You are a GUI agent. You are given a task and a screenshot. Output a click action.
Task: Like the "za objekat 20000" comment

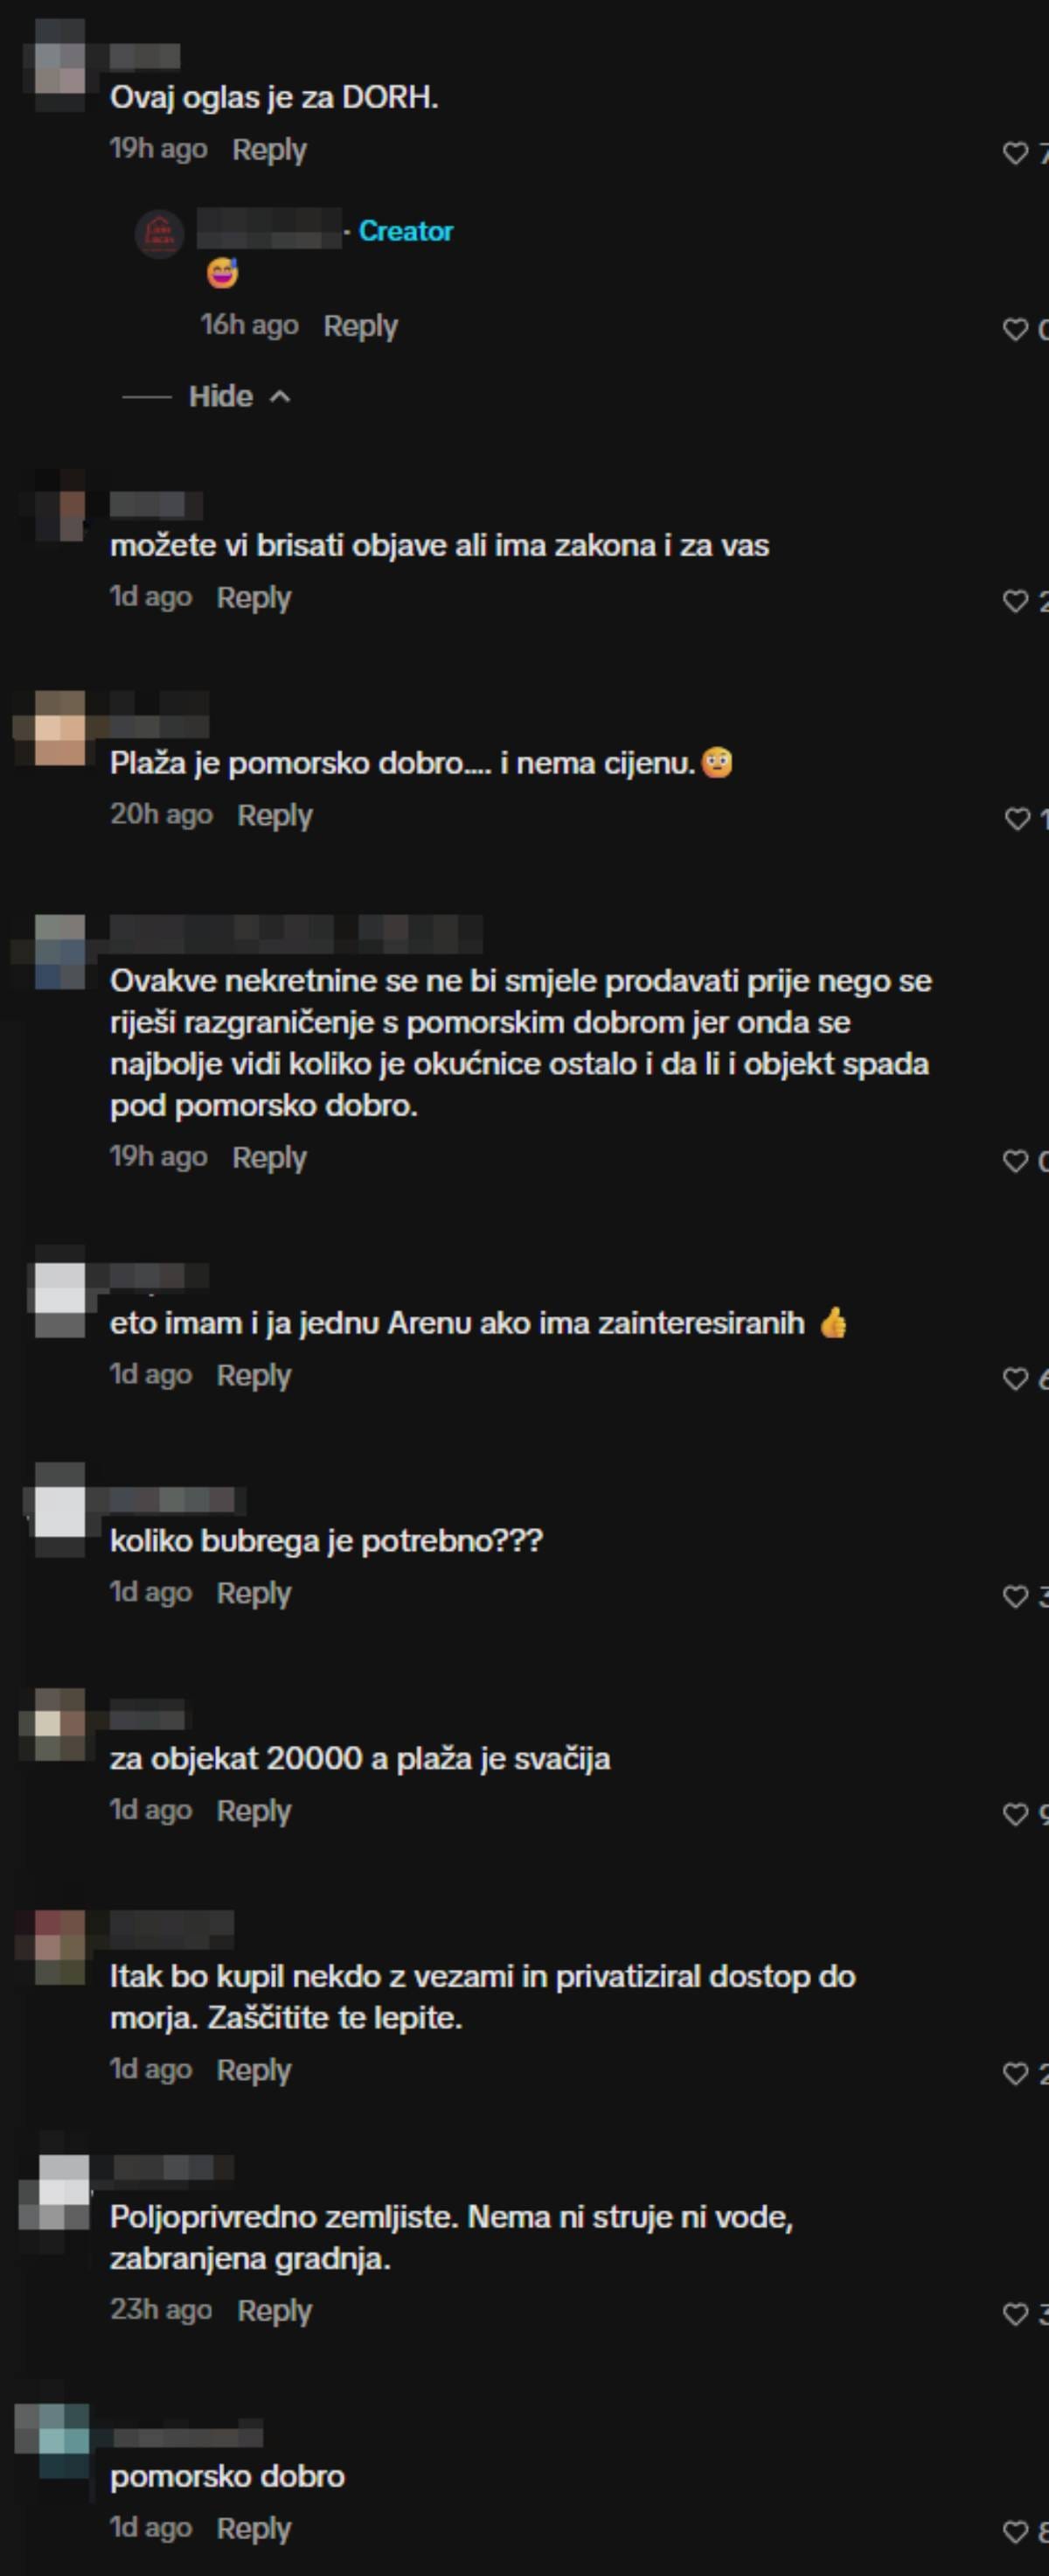1015,1815
